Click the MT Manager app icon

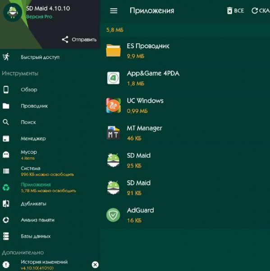(113, 133)
